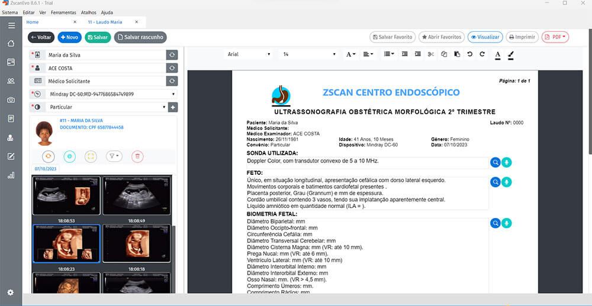The image size is (592, 306).
Task: Click the teal circular icon under patient photo
Action: (69, 157)
